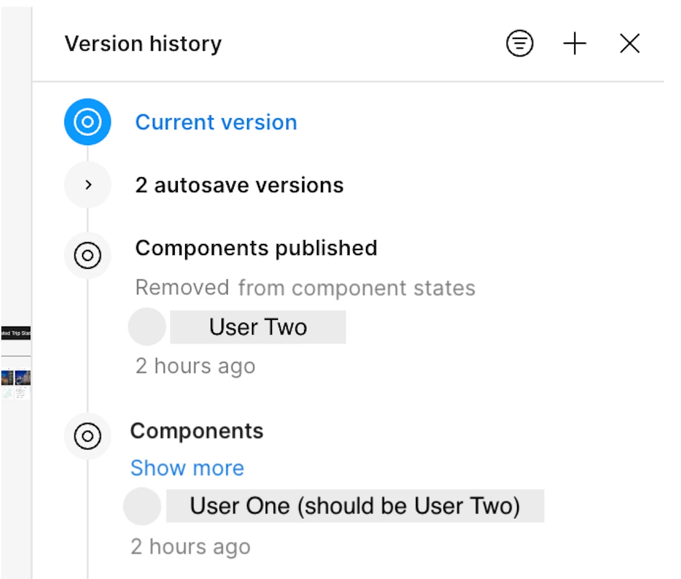Select the Components version title
The height and width of the screenshot is (579, 681).
(197, 431)
